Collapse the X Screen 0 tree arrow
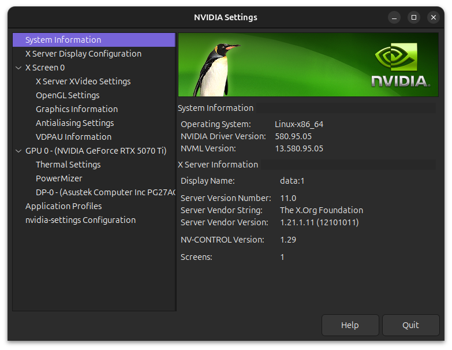 [x=18, y=68]
